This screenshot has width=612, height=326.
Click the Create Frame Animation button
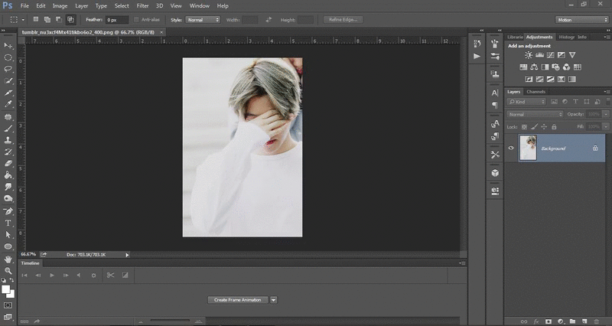click(238, 300)
